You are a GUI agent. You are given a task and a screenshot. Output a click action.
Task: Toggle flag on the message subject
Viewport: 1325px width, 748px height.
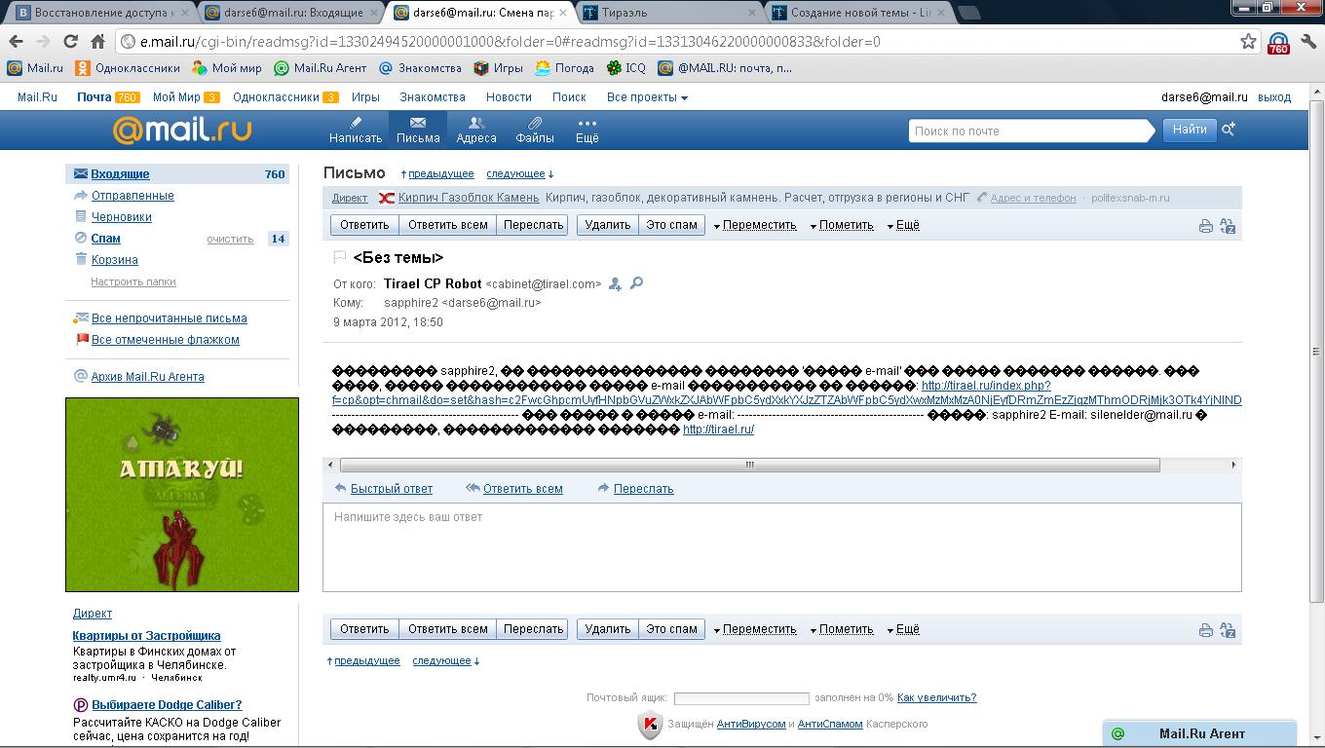click(x=340, y=257)
